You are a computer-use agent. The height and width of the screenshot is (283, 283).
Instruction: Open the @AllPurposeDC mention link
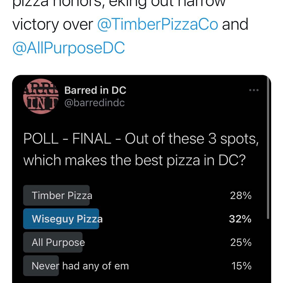(68, 48)
